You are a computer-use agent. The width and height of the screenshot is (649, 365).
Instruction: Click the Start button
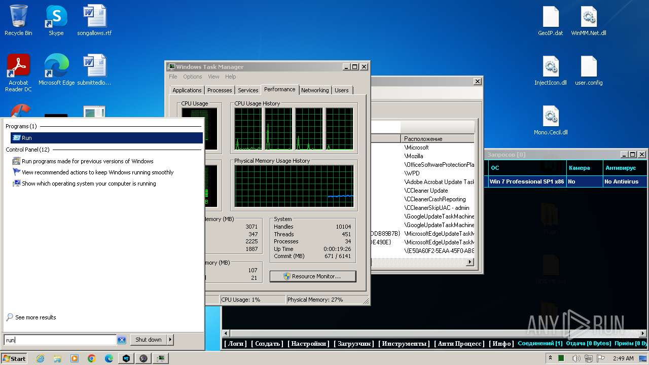click(14, 358)
